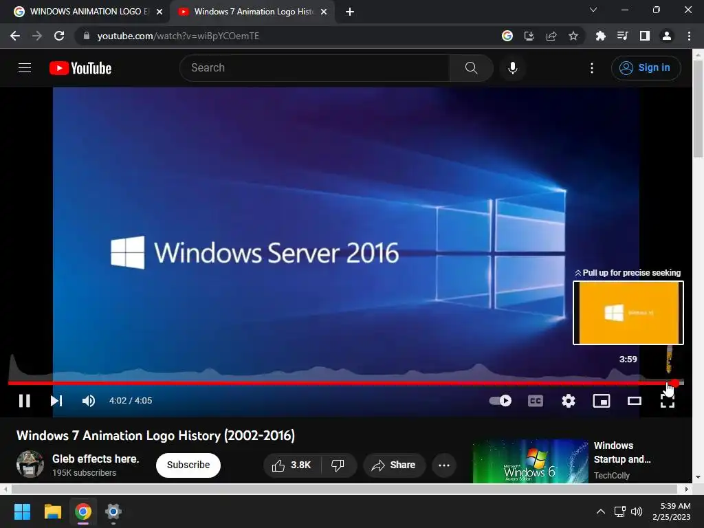Toggle the Chrome side panel

645,36
